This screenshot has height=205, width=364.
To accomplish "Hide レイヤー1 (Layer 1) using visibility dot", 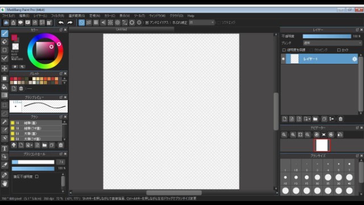I will click(283, 59).
